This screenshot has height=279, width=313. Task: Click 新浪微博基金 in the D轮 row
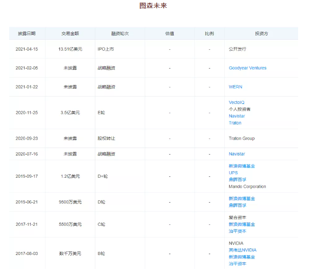[242, 199]
